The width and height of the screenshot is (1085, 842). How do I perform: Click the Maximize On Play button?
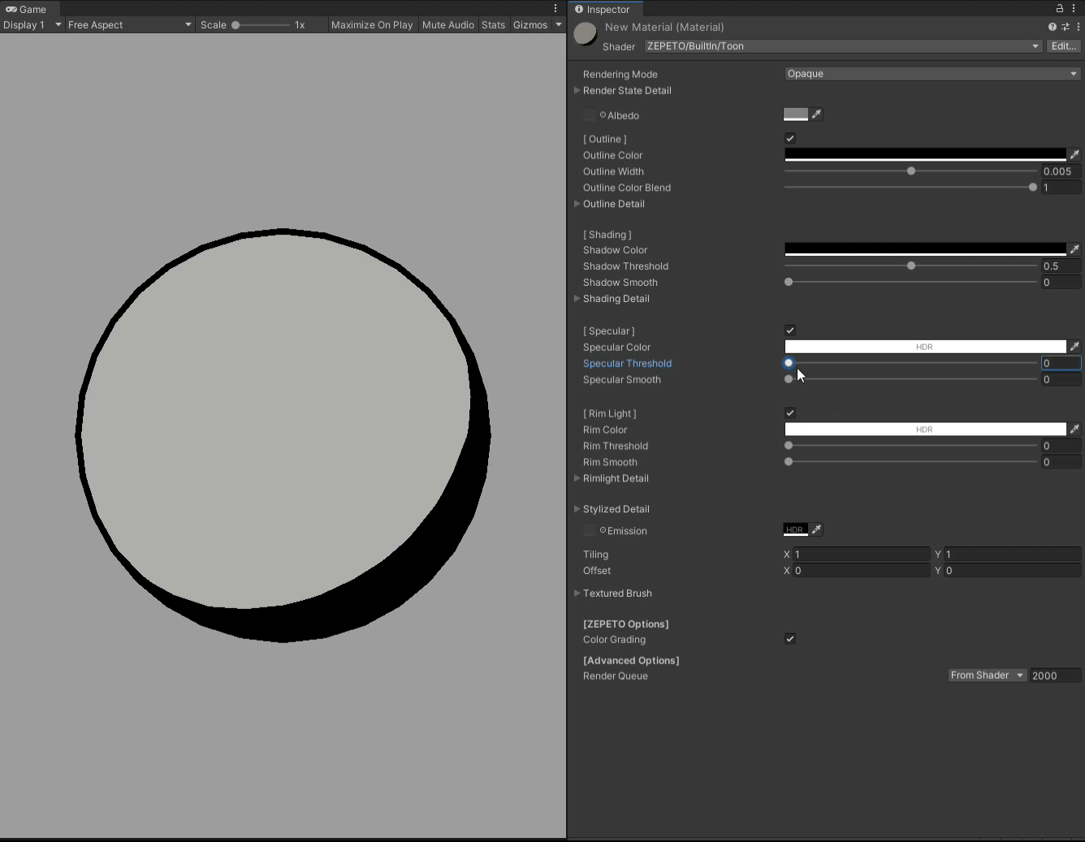click(371, 24)
